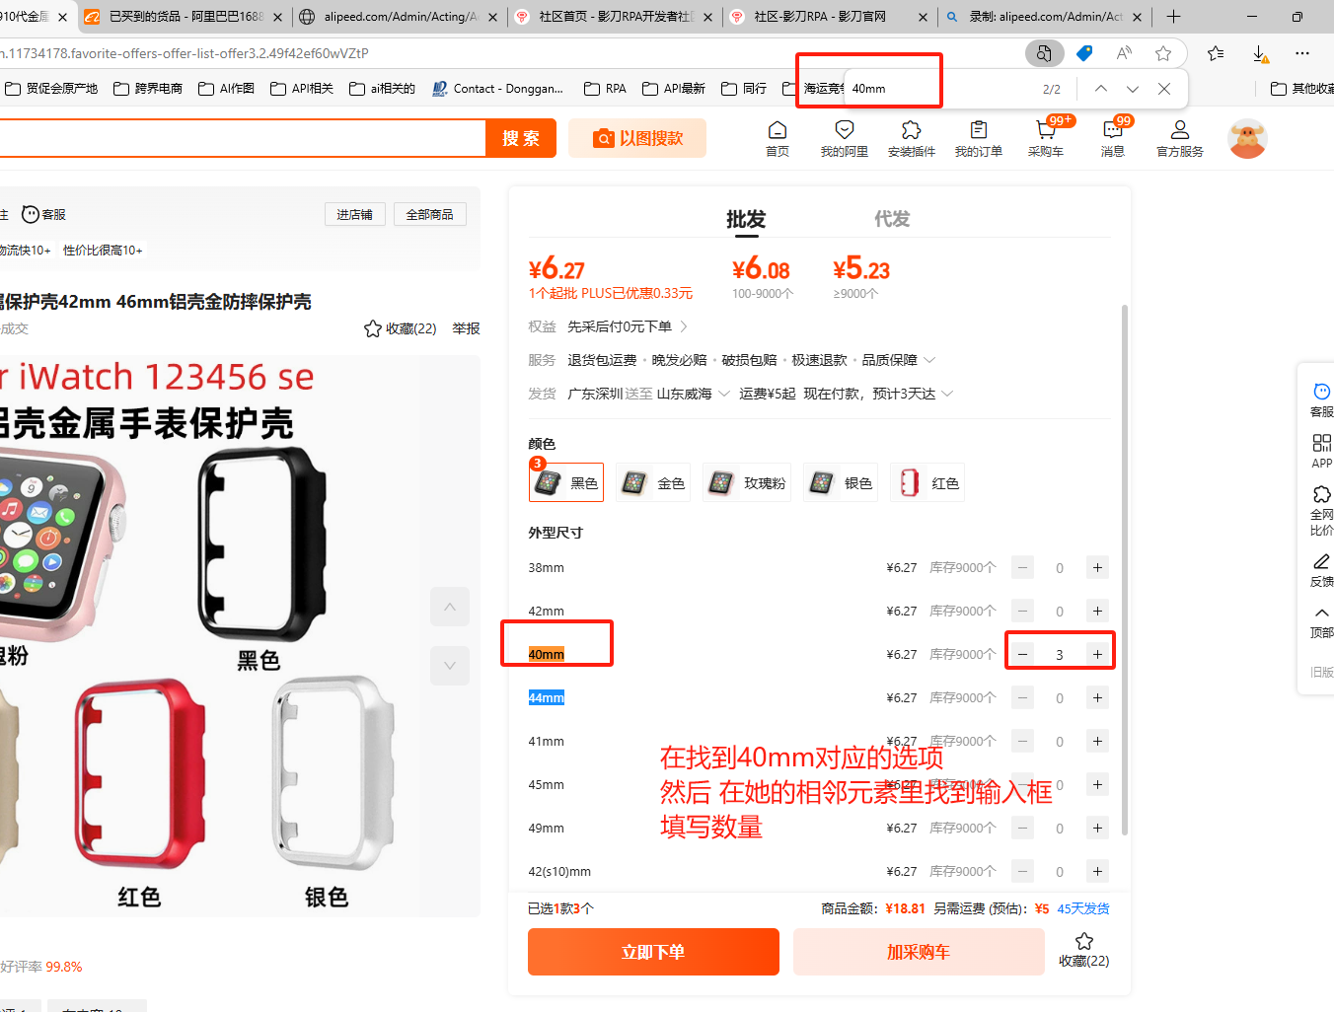Open the blue shopping price tag icon
The height and width of the screenshot is (1012, 1334).
(1084, 53)
